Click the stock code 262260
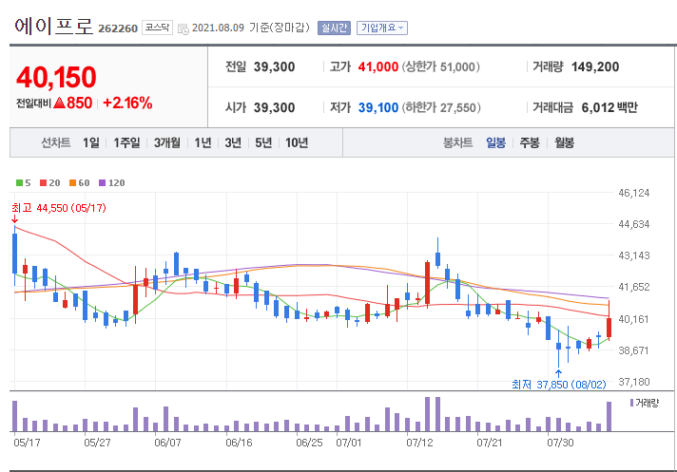The image size is (677, 472). [x=118, y=28]
